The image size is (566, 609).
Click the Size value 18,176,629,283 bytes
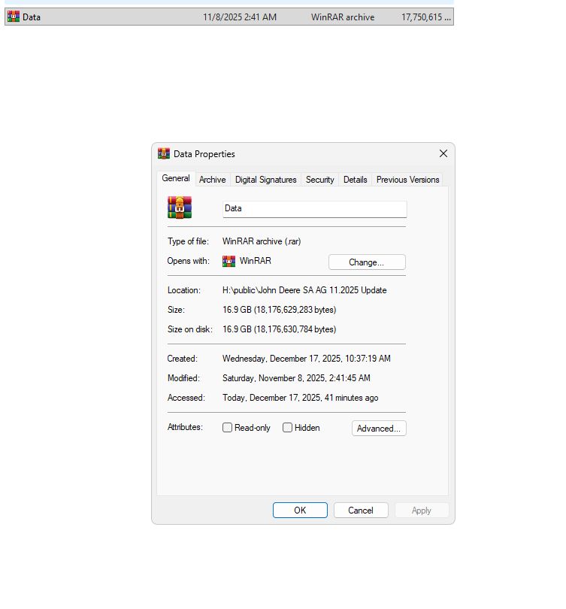279,310
